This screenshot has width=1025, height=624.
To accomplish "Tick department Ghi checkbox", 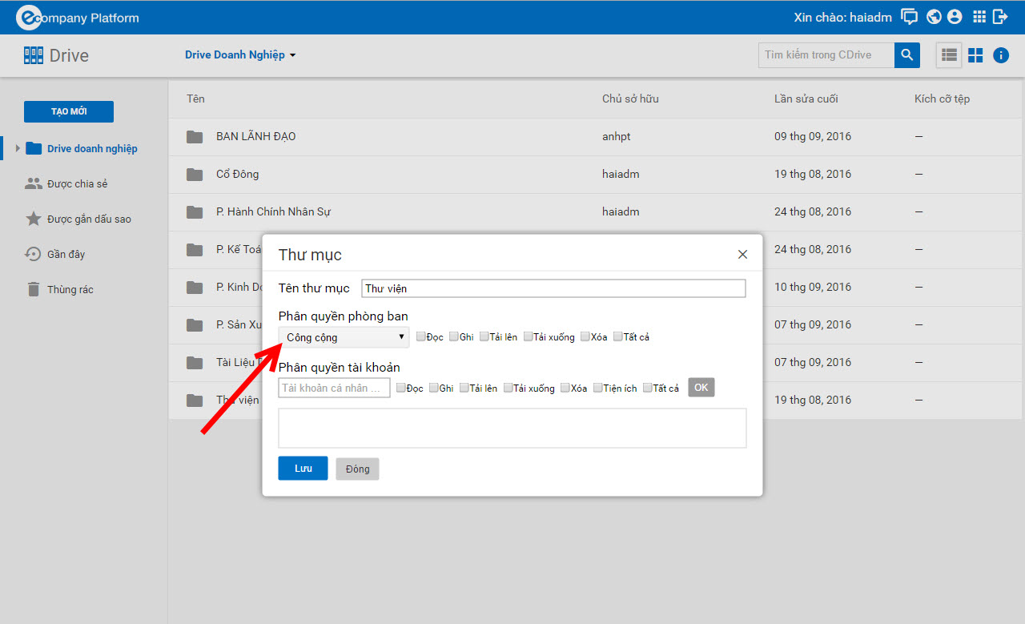I will (x=454, y=336).
